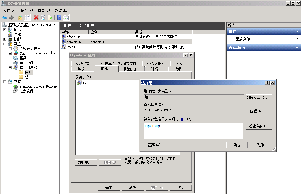
Task: Expand the 高级安全 Windows 防火墙 node
Action: 10,53
